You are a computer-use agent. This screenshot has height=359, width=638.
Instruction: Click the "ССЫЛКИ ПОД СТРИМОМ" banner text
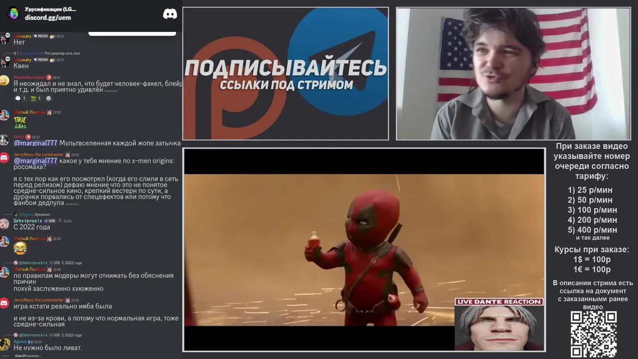click(x=286, y=85)
